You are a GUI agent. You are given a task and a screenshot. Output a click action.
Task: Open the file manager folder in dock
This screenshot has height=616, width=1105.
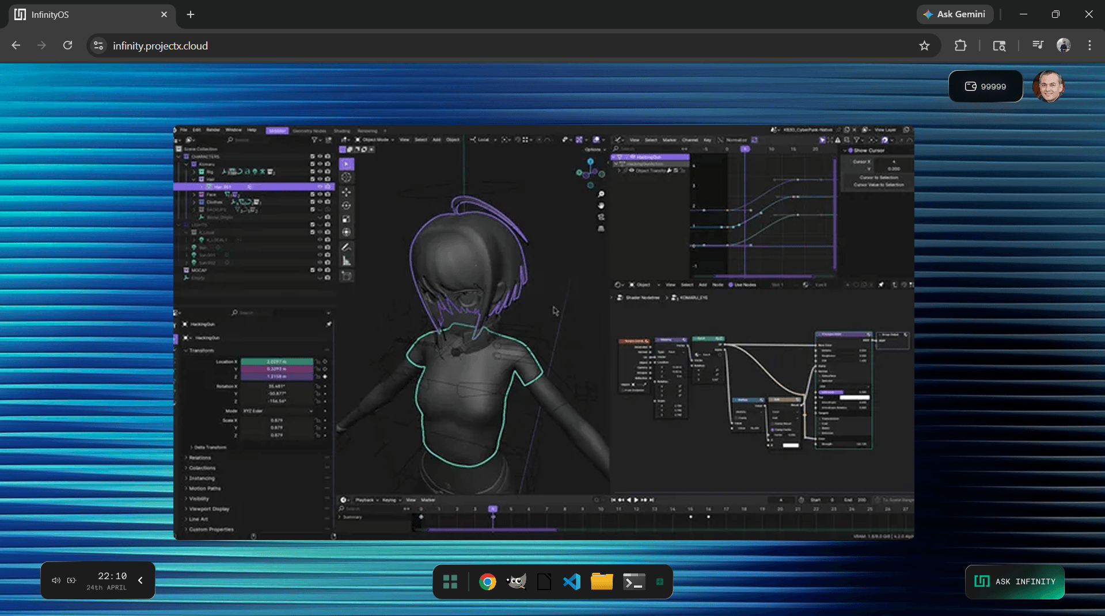(x=601, y=582)
